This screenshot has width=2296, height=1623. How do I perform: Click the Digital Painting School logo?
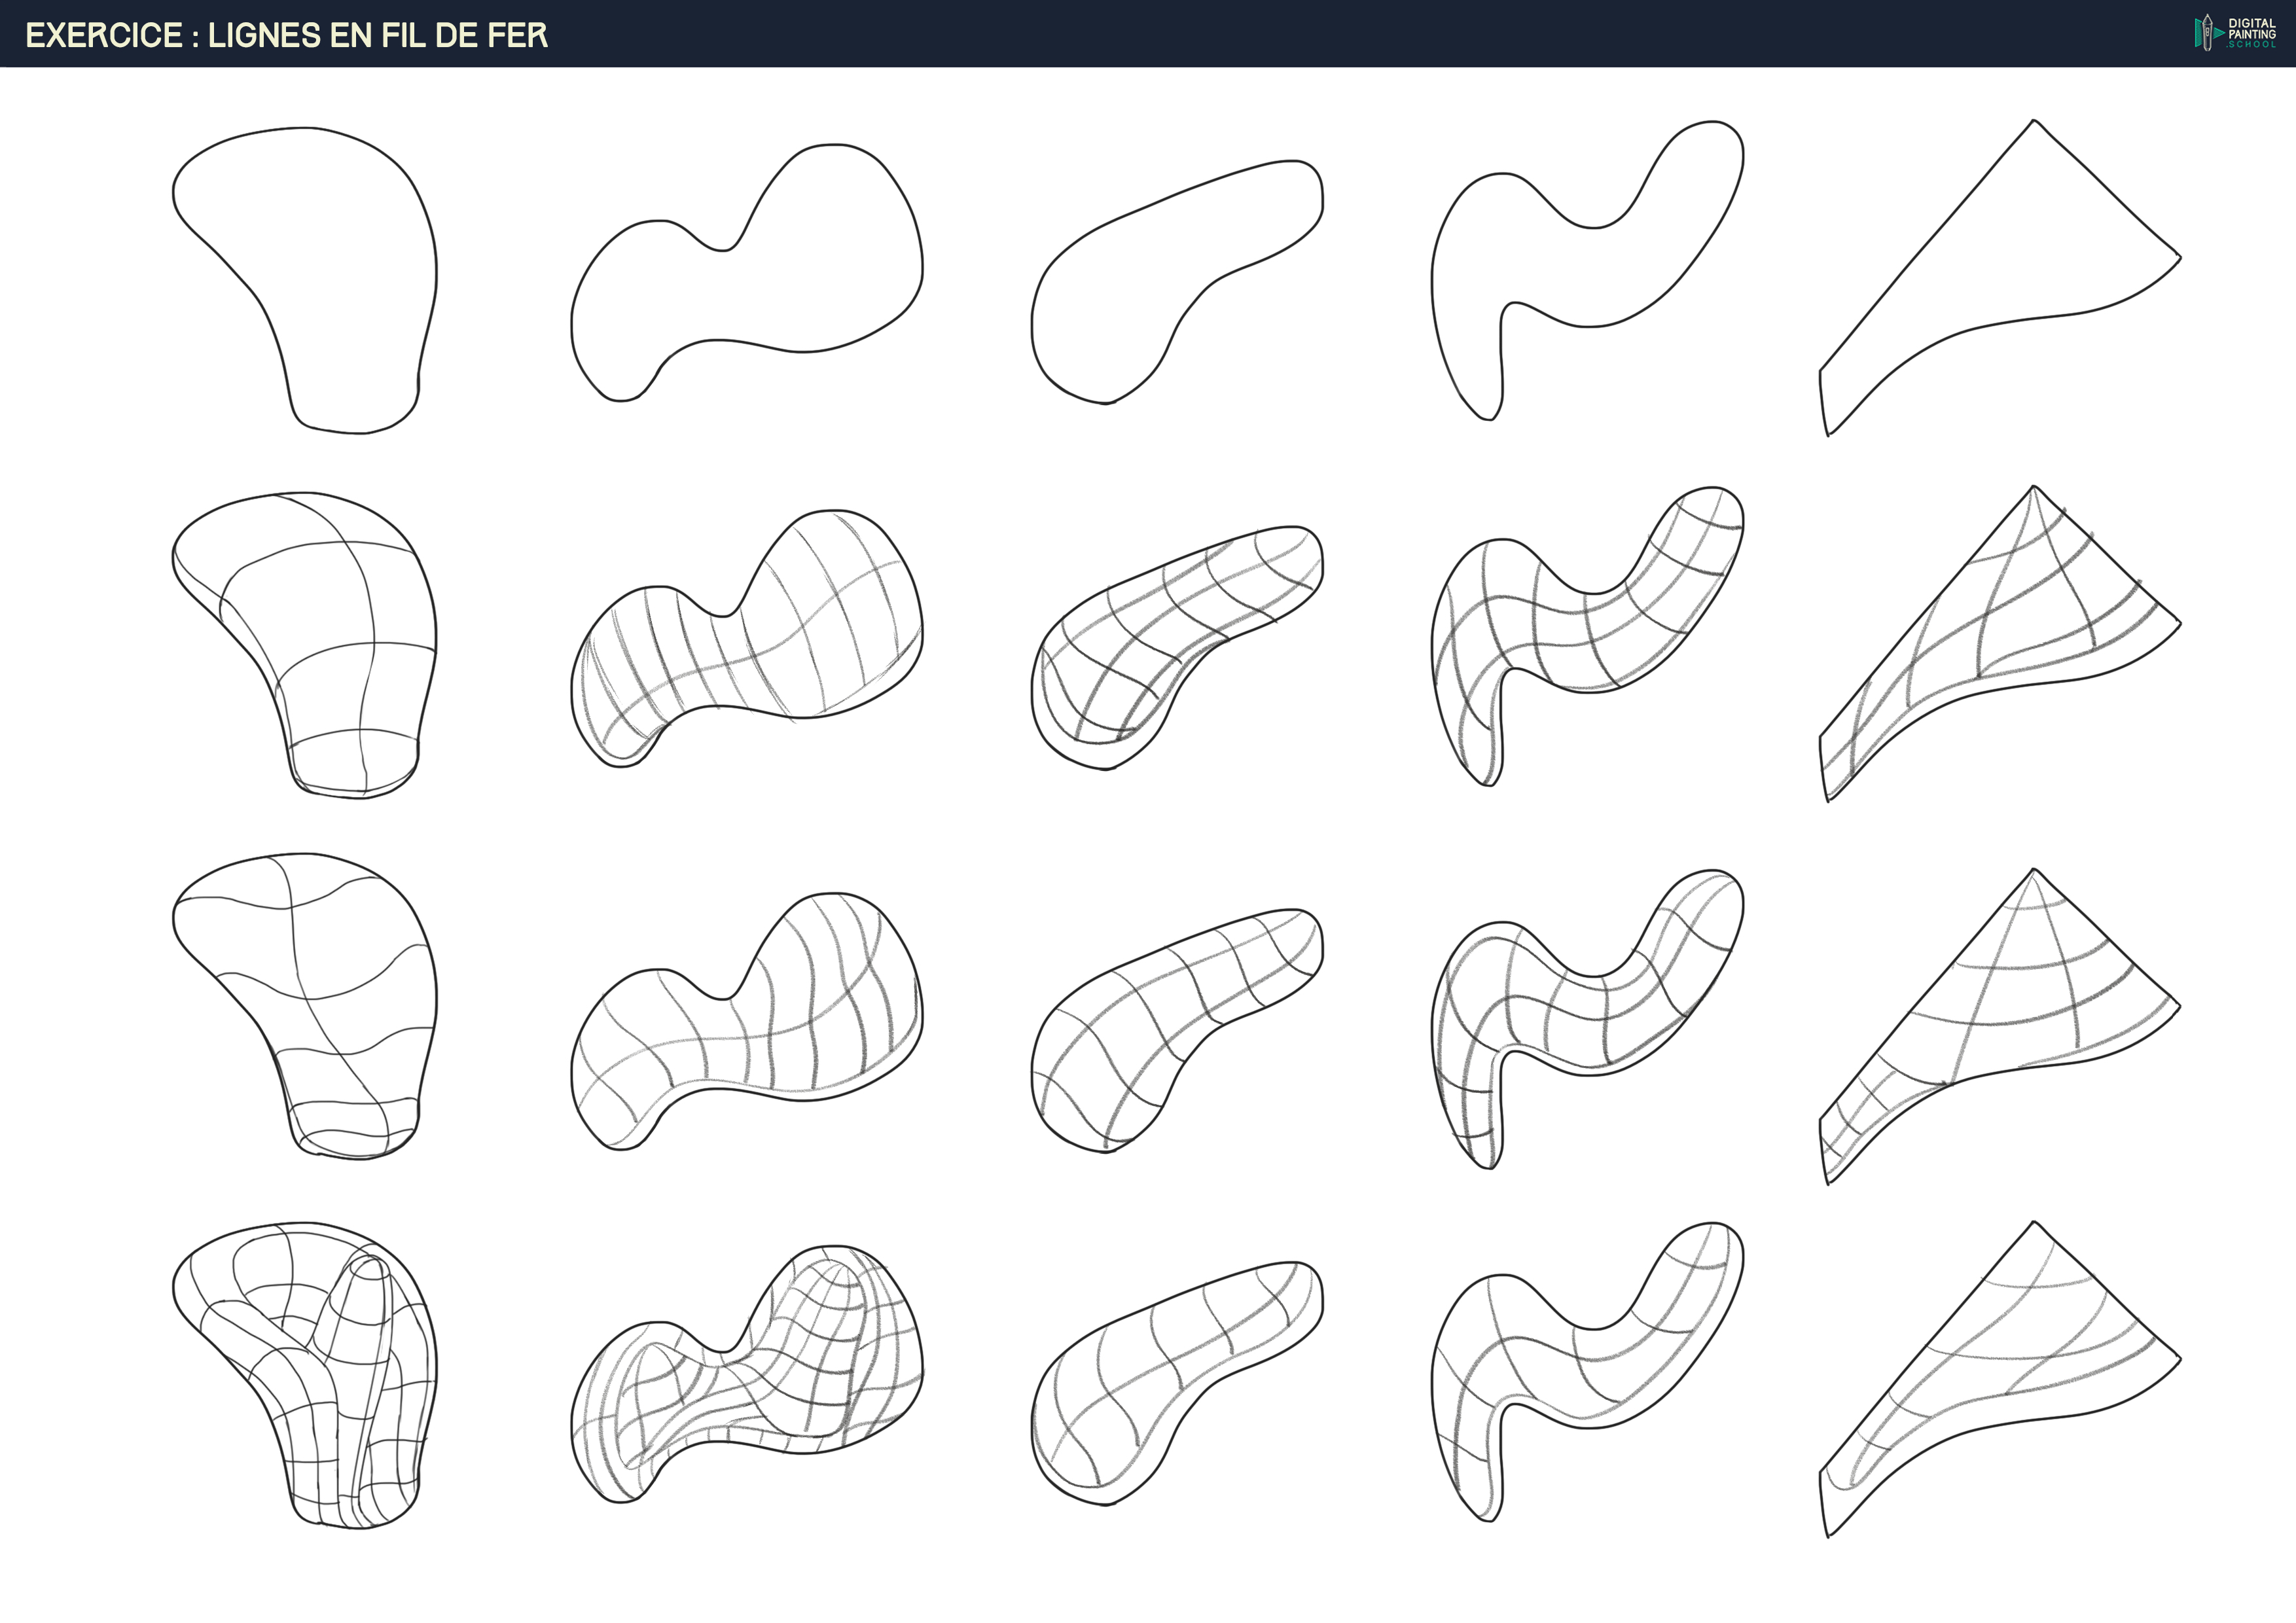[2234, 33]
